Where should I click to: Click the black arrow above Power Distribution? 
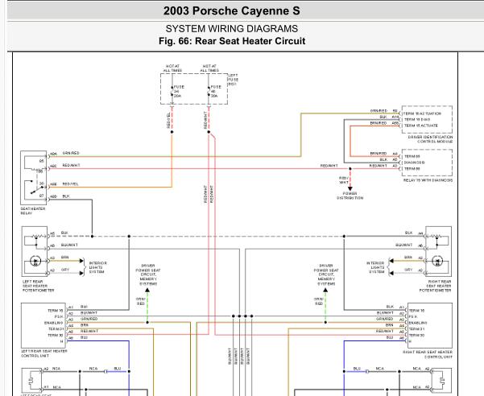click(350, 188)
